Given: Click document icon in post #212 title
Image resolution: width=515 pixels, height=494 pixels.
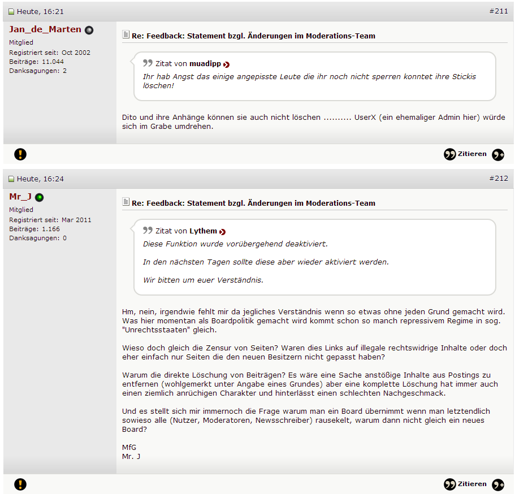Looking at the screenshot, I should coord(126,202).
